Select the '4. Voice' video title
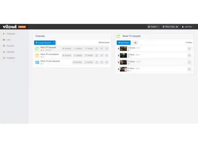The height and width of the screenshot is (148, 198). [131, 68]
